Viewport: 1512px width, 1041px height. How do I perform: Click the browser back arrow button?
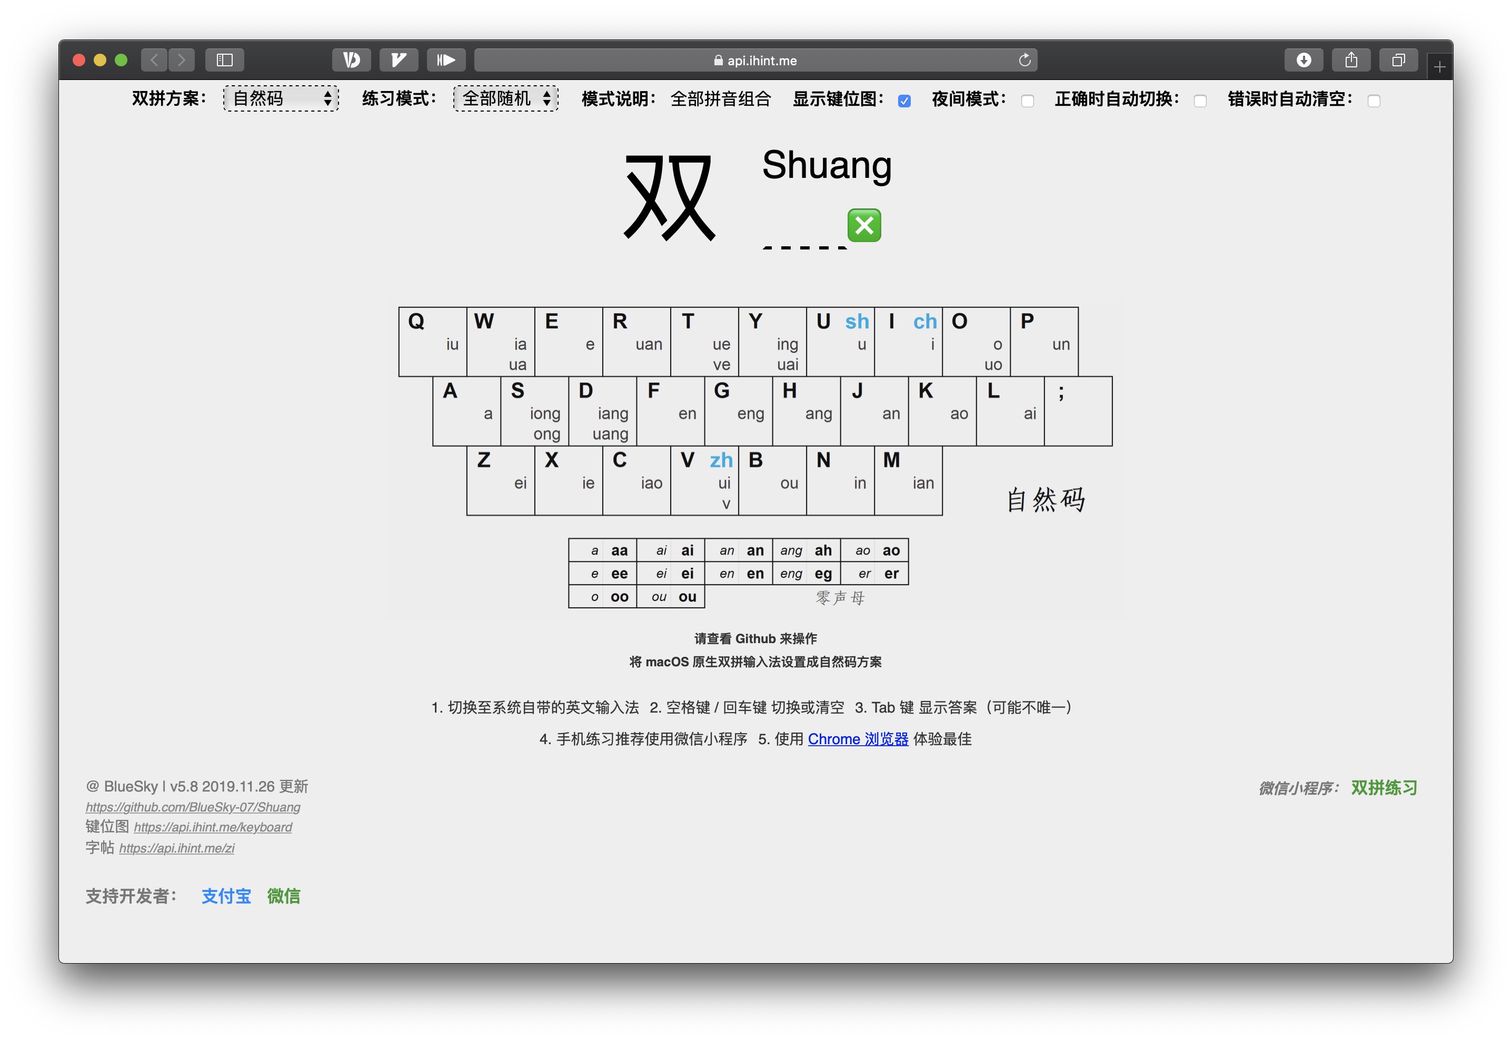click(x=154, y=60)
